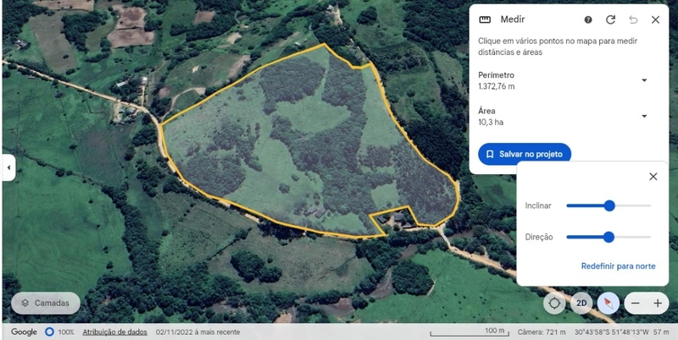This screenshot has width=678, height=340.
Task: Click the Direção slider handle
Action: pyautogui.click(x=609, y=237)
